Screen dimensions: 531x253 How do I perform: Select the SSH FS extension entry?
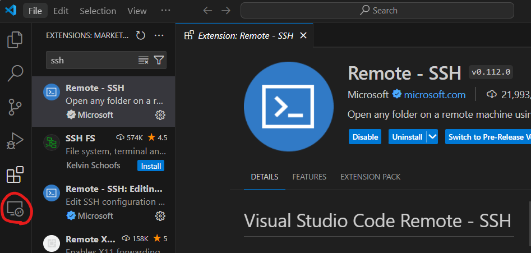point(104,152)
